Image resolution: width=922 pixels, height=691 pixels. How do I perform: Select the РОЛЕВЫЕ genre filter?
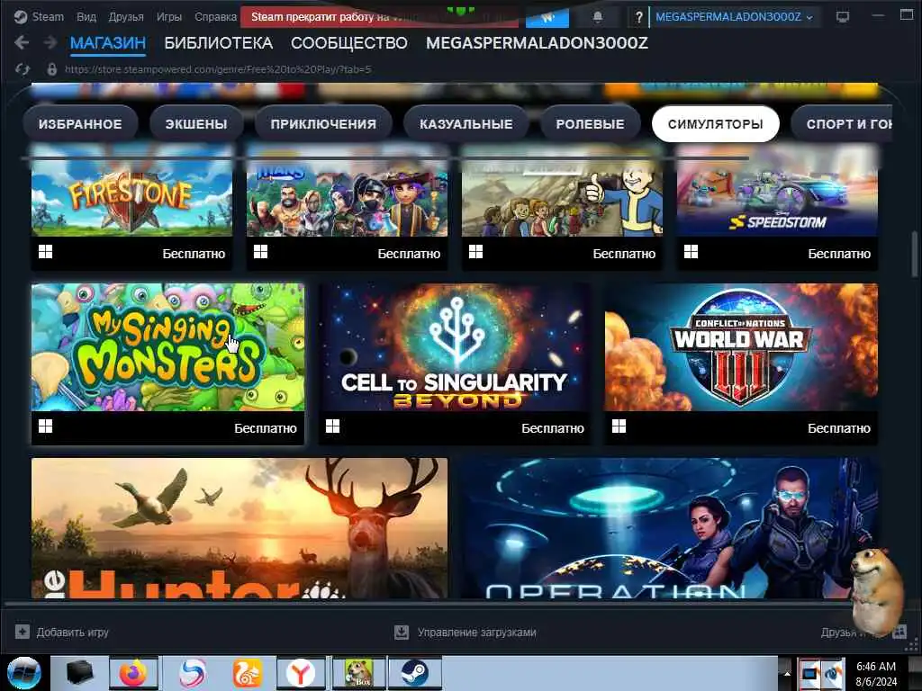pos(590,124)
